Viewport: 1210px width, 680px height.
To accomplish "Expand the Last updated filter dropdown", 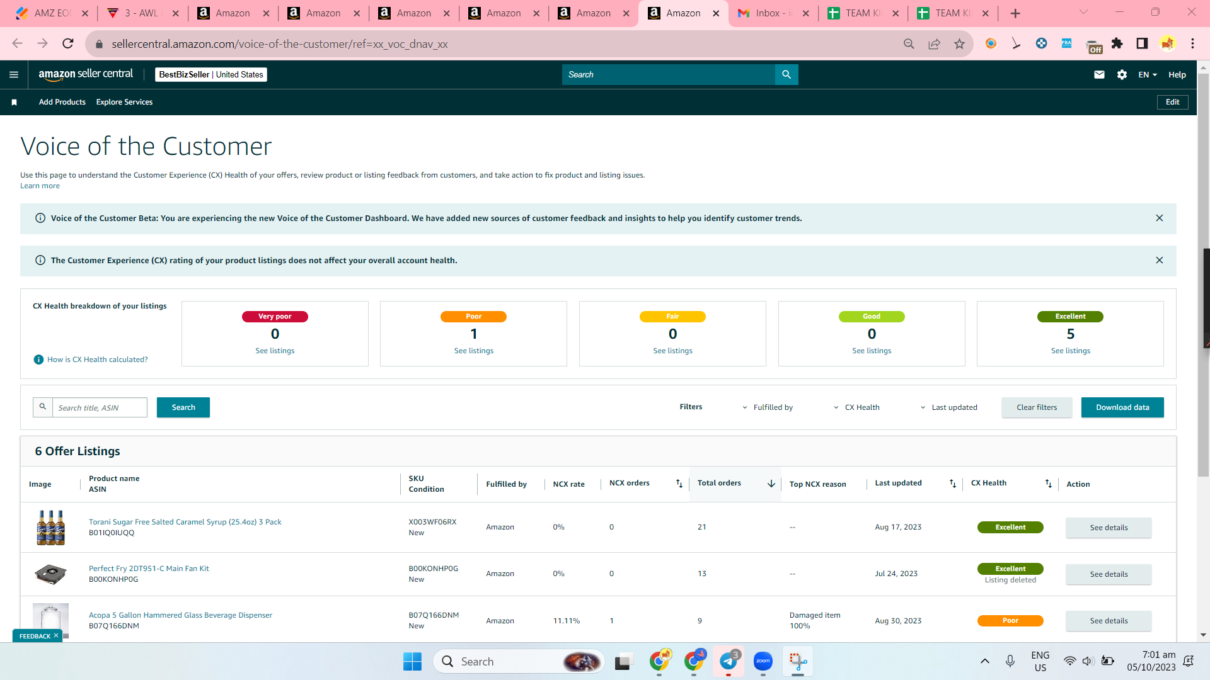I will [x=948, y=407].
